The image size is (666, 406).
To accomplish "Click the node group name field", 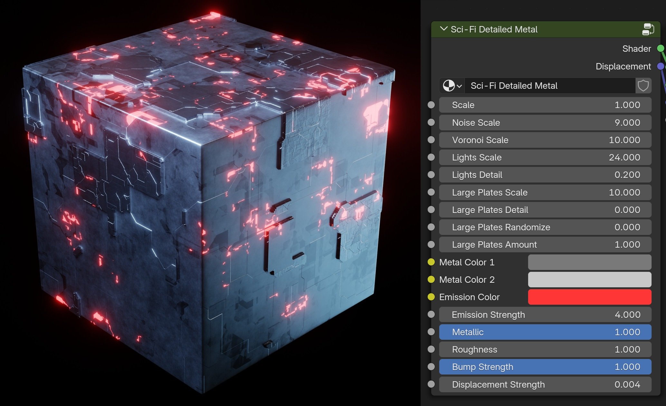I will pos(549,86).
